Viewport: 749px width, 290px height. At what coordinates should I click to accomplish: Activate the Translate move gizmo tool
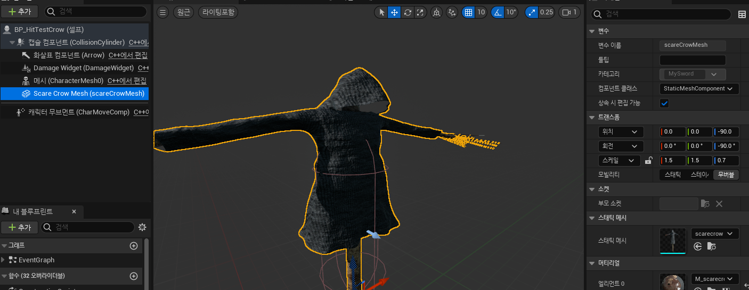point(394,12)
